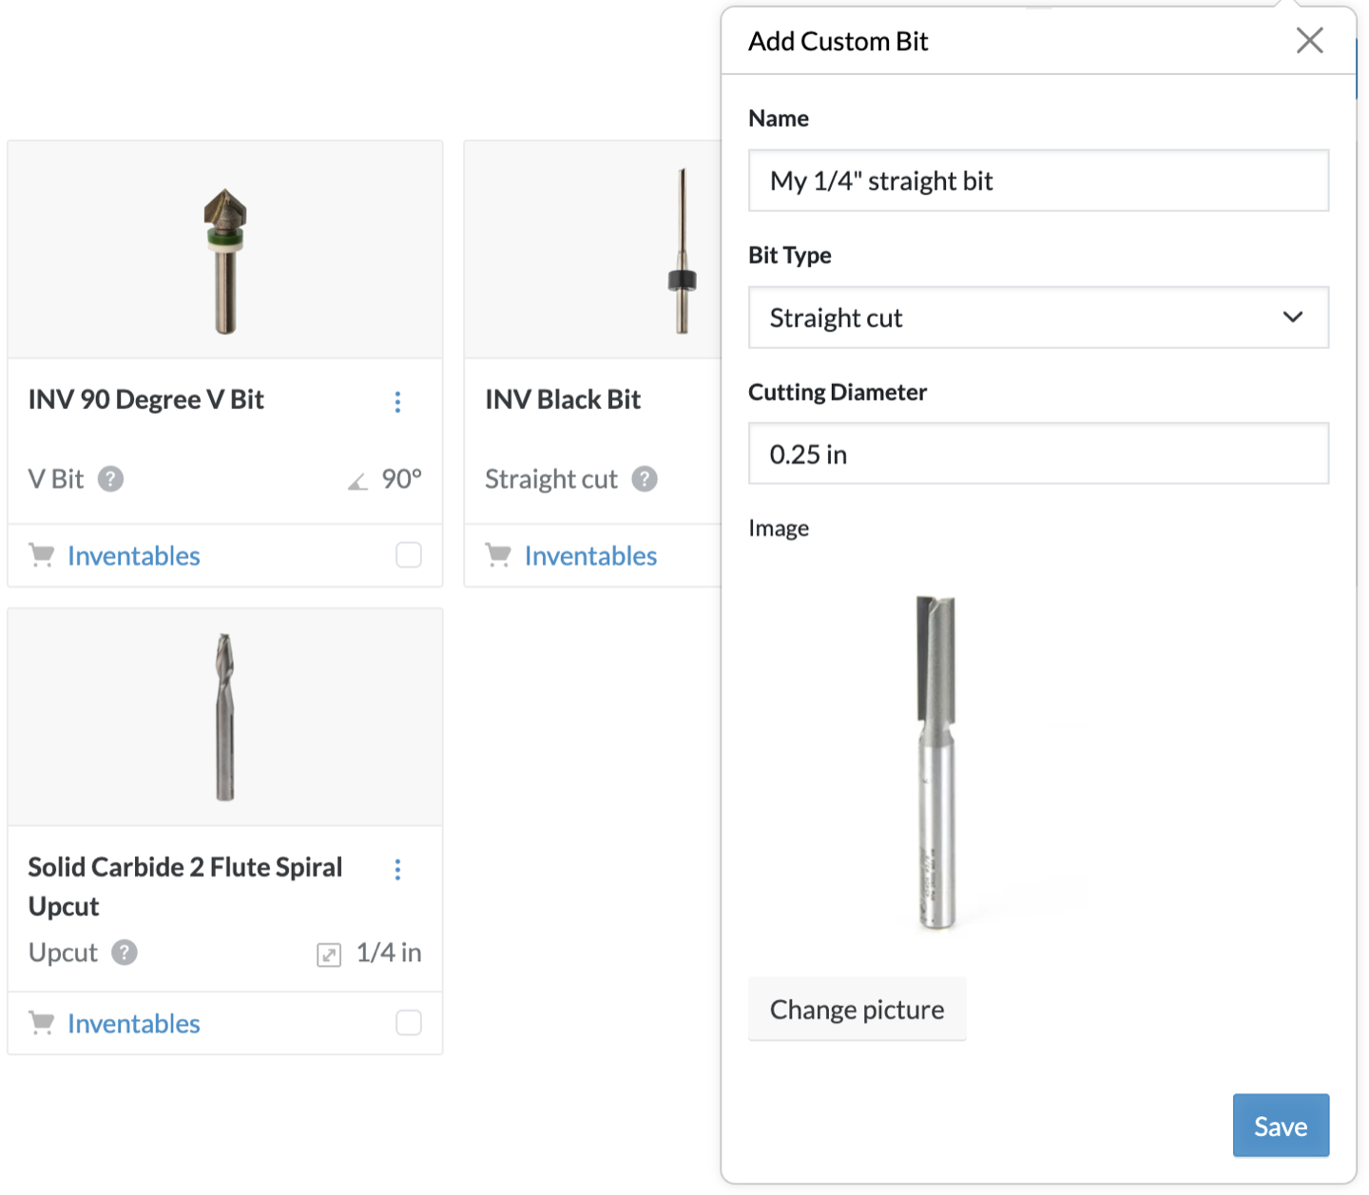Viewport: 1369px width, 1195px height.
Task: Check the INV 90 Degree V Bit checkbox
Action: (409, 555)
